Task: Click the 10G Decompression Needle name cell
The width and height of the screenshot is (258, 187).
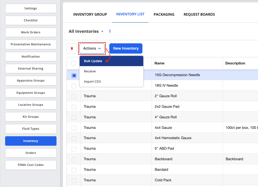Action: click(187, 75)
